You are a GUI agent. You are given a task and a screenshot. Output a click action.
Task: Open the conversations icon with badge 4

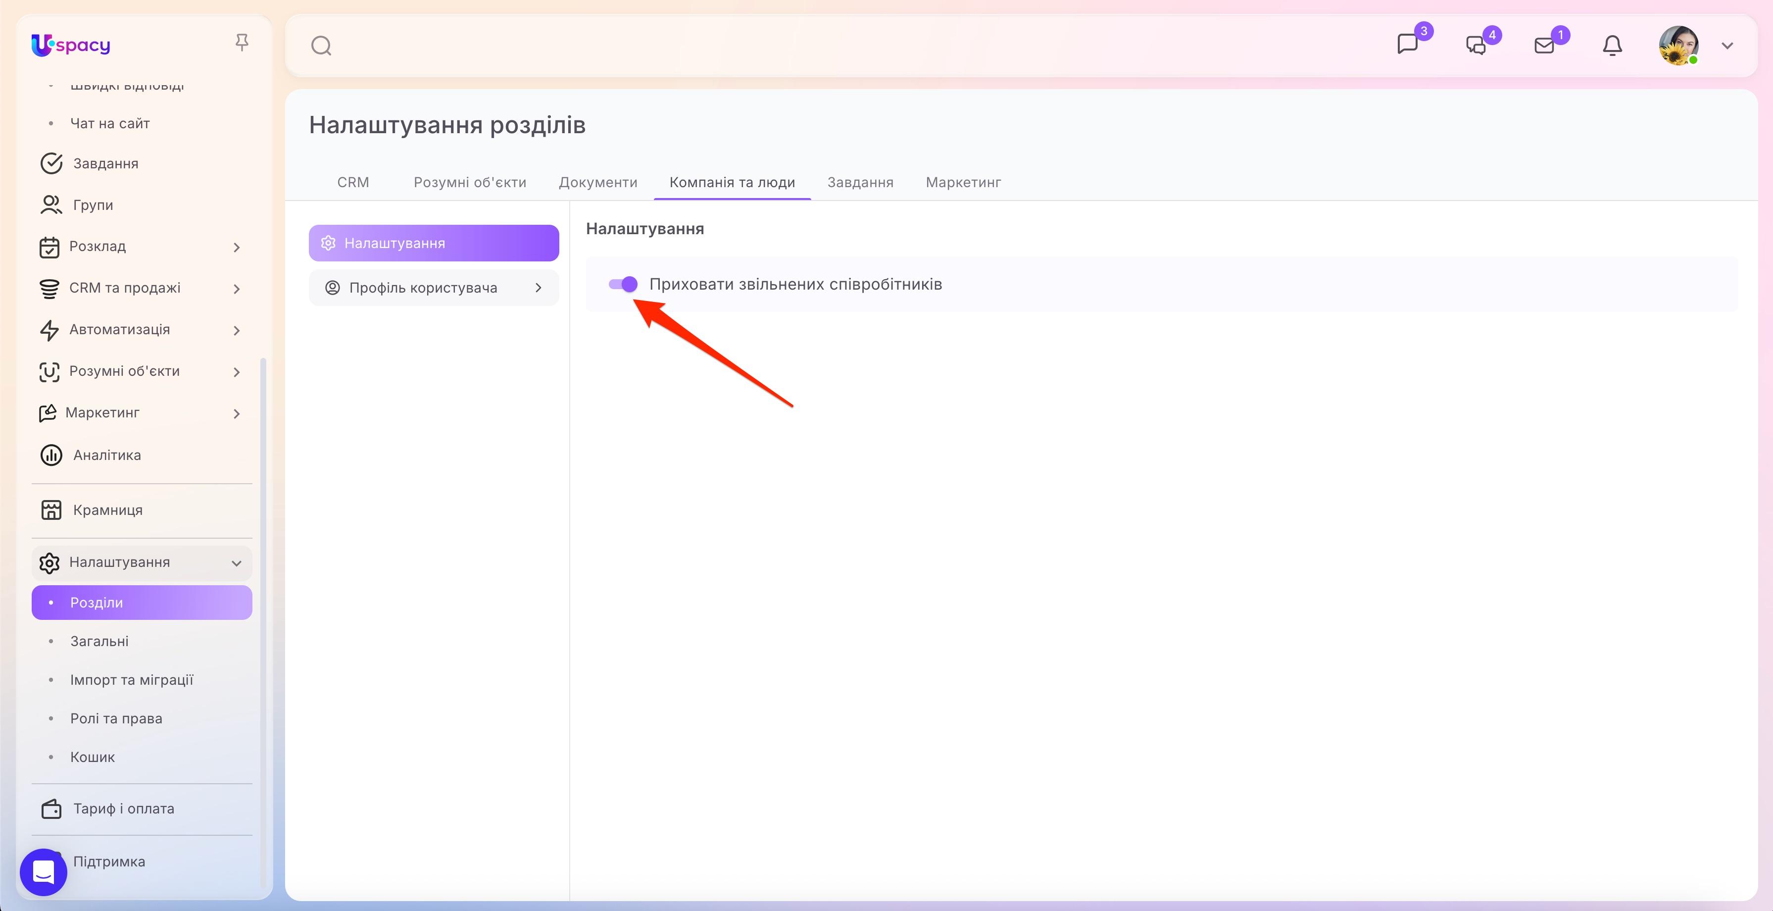1476,46
